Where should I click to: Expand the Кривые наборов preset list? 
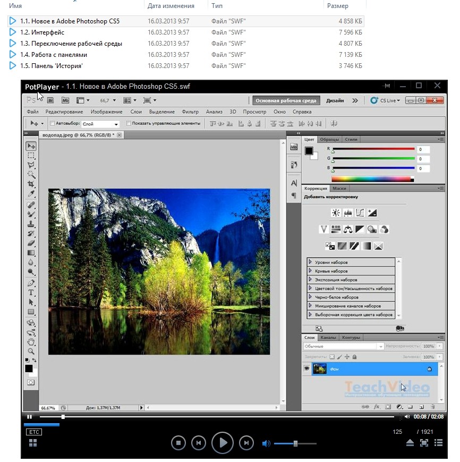pos(310,271)
